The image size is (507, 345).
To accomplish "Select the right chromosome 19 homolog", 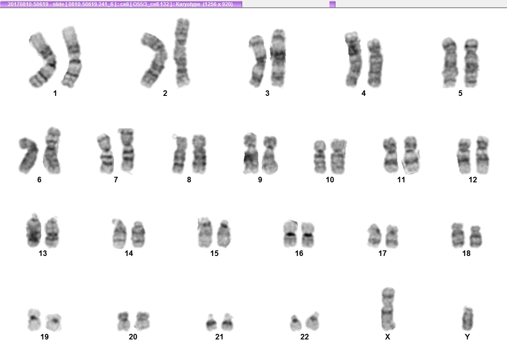I will pos(53,322).
